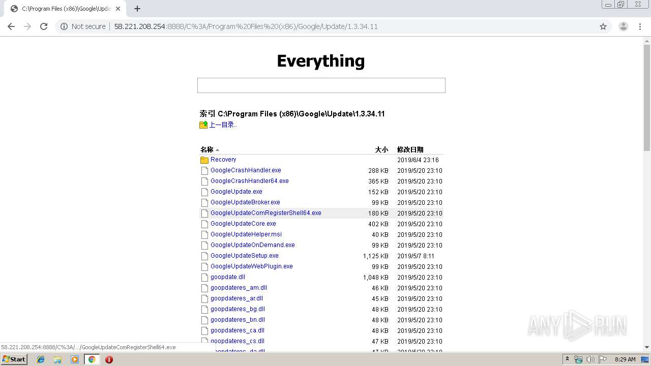Open the goopdateres_bg.dll link
The image size is (651, 366).
click(238, 309)
